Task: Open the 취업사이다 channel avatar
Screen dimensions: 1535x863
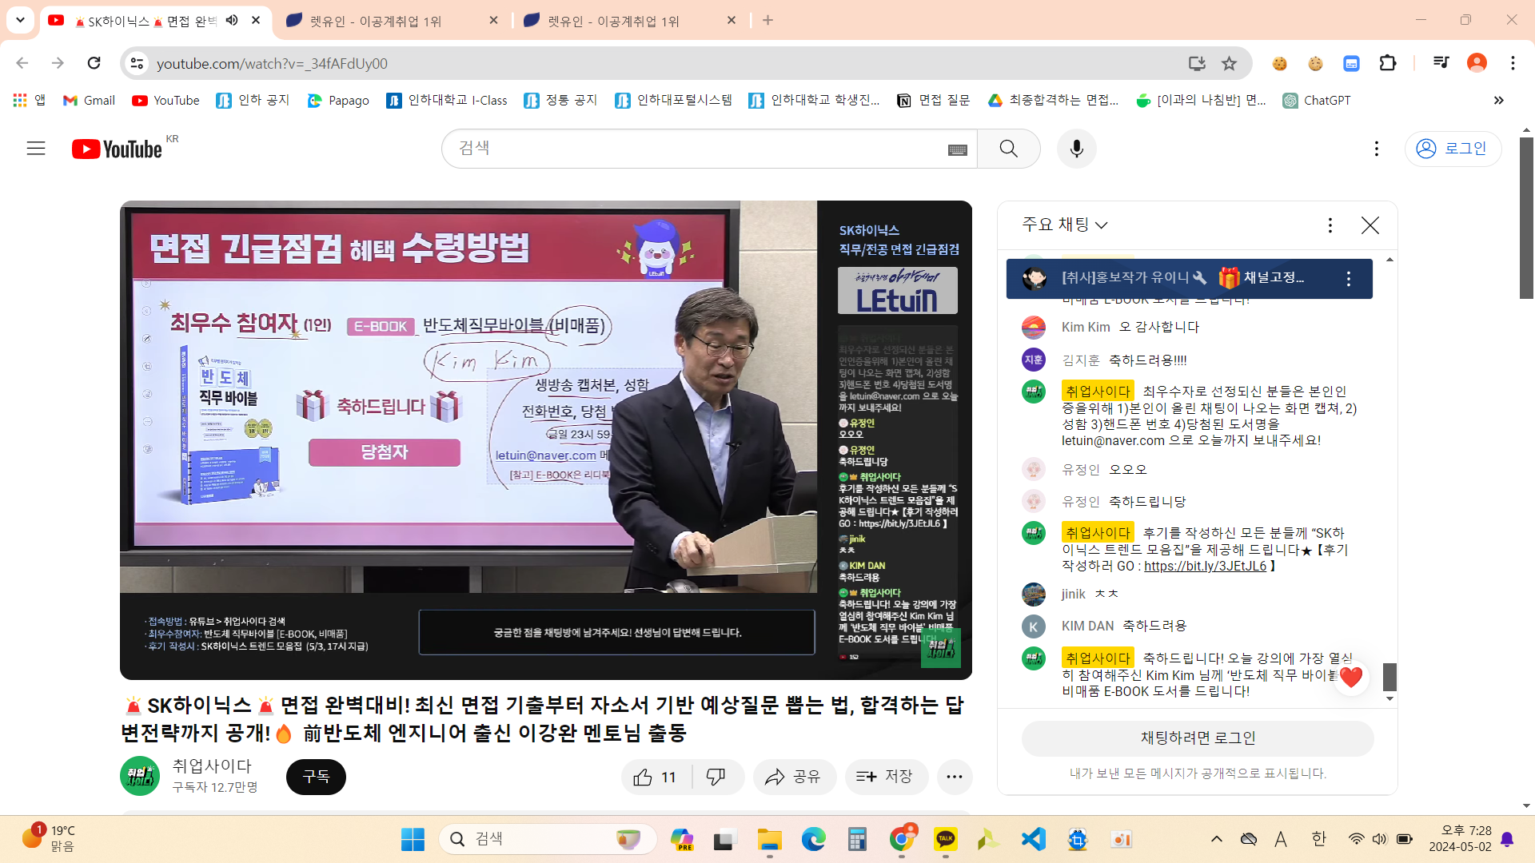Action: pos(140,776)
